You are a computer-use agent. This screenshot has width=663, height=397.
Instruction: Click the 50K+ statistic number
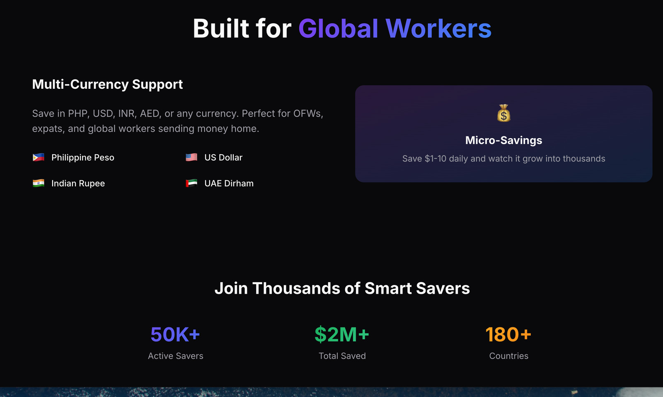175,334
